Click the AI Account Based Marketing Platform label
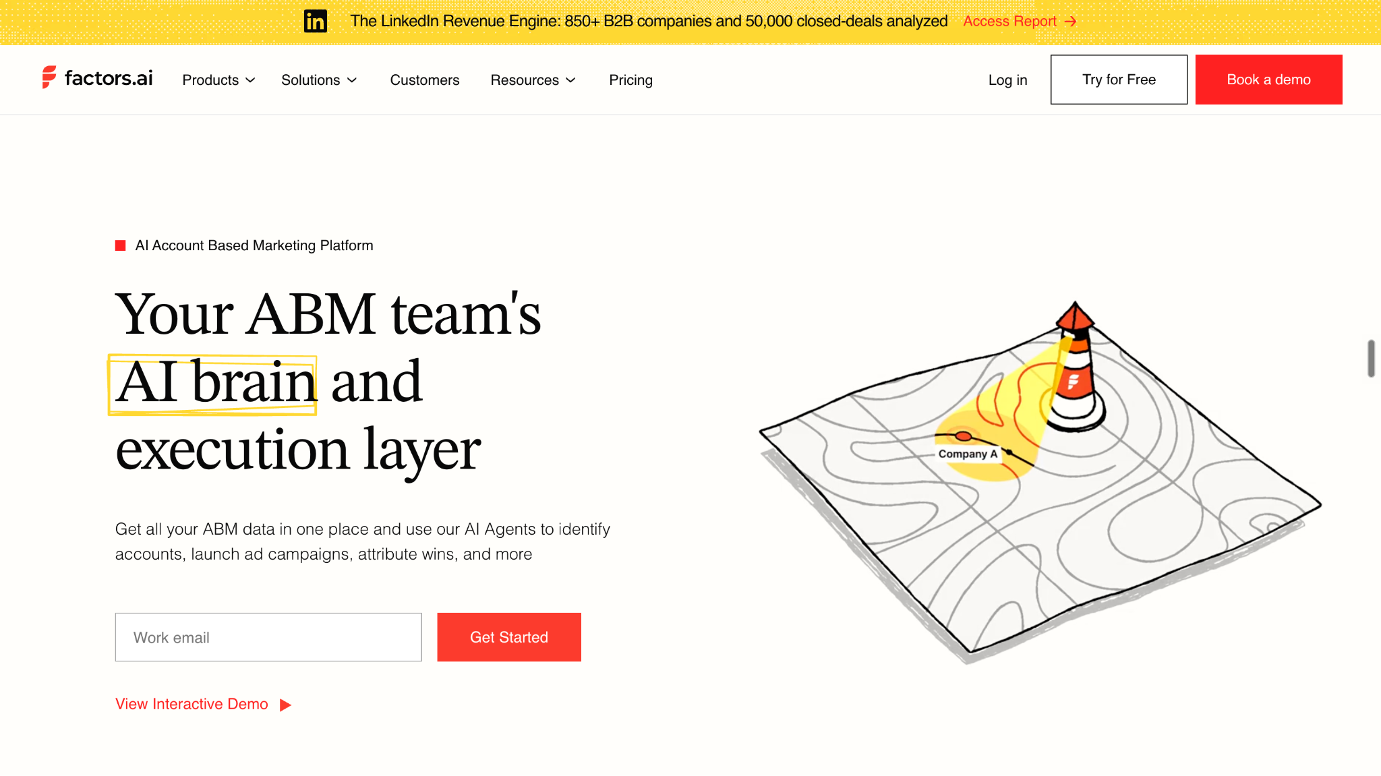This screenshot has width=1381, height=776. 254,245
